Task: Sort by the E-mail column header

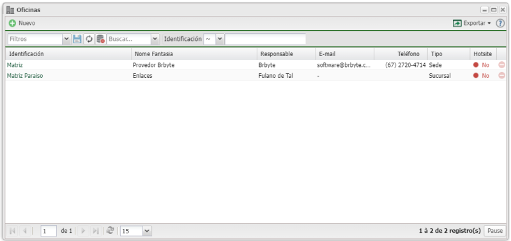Action: point(345,54)
